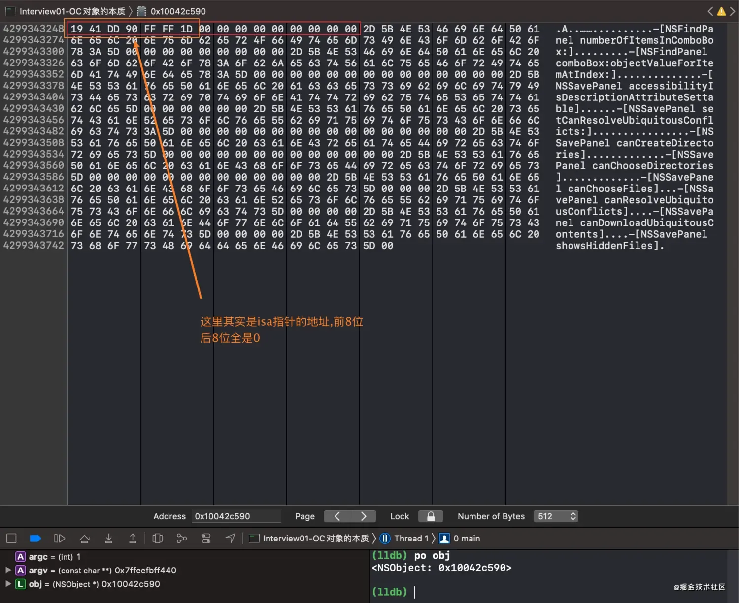Toggle the memory Lock button
Image resolution: width=739 pixels, height=603 pixels.
coord(430,516)
